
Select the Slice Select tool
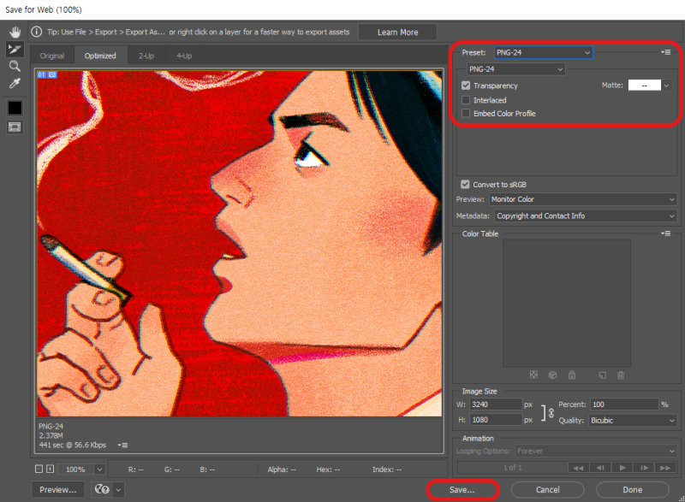pyautogui.click(x=15, y=49)
